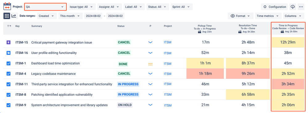Click the ITSM-16 blue issue type icon

click(x=8, y=53)
